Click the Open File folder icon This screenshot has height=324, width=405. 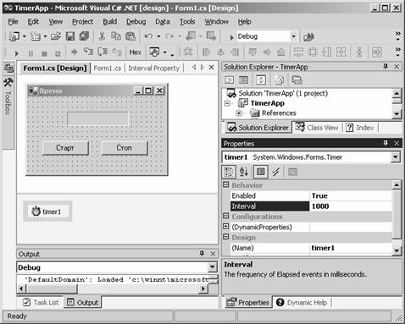[56, 36]
